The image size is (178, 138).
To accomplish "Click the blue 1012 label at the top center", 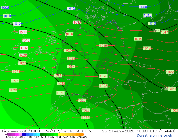I will [71, 8].
